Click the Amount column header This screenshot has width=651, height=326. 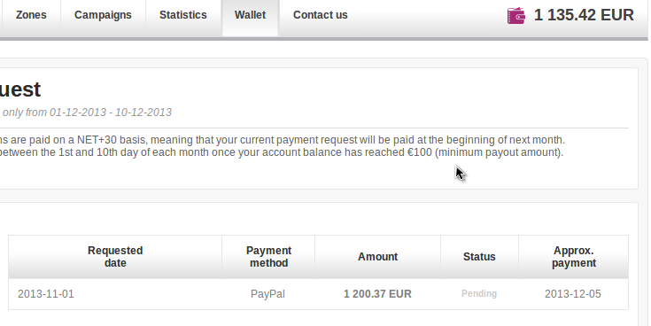click(378, 257)
